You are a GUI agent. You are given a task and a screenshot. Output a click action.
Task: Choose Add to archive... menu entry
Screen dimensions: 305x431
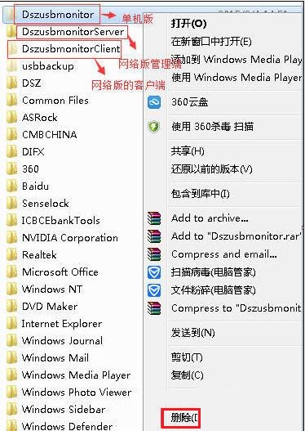tap(210, 218)
